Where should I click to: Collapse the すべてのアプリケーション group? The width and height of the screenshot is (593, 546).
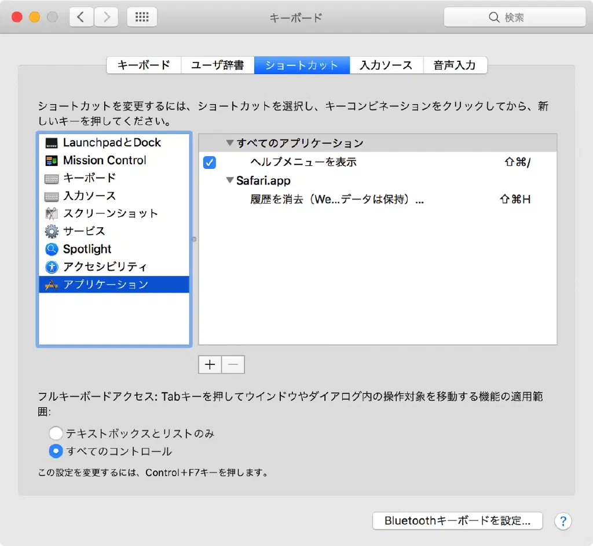tap(230, 143)
